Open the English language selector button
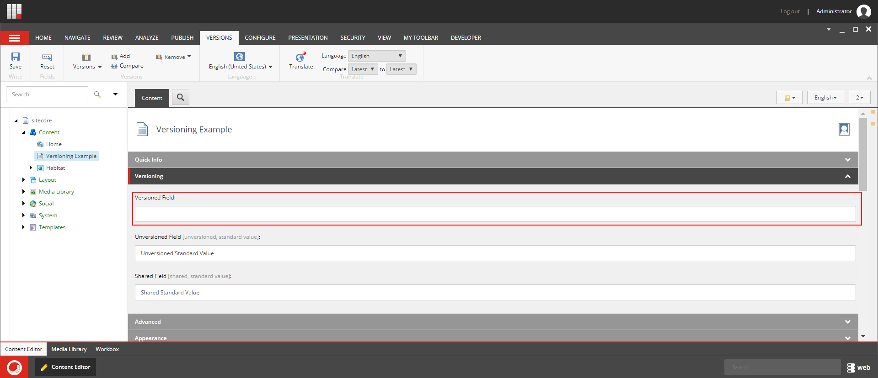The image size is (878, 378). [x=825, y=98]
